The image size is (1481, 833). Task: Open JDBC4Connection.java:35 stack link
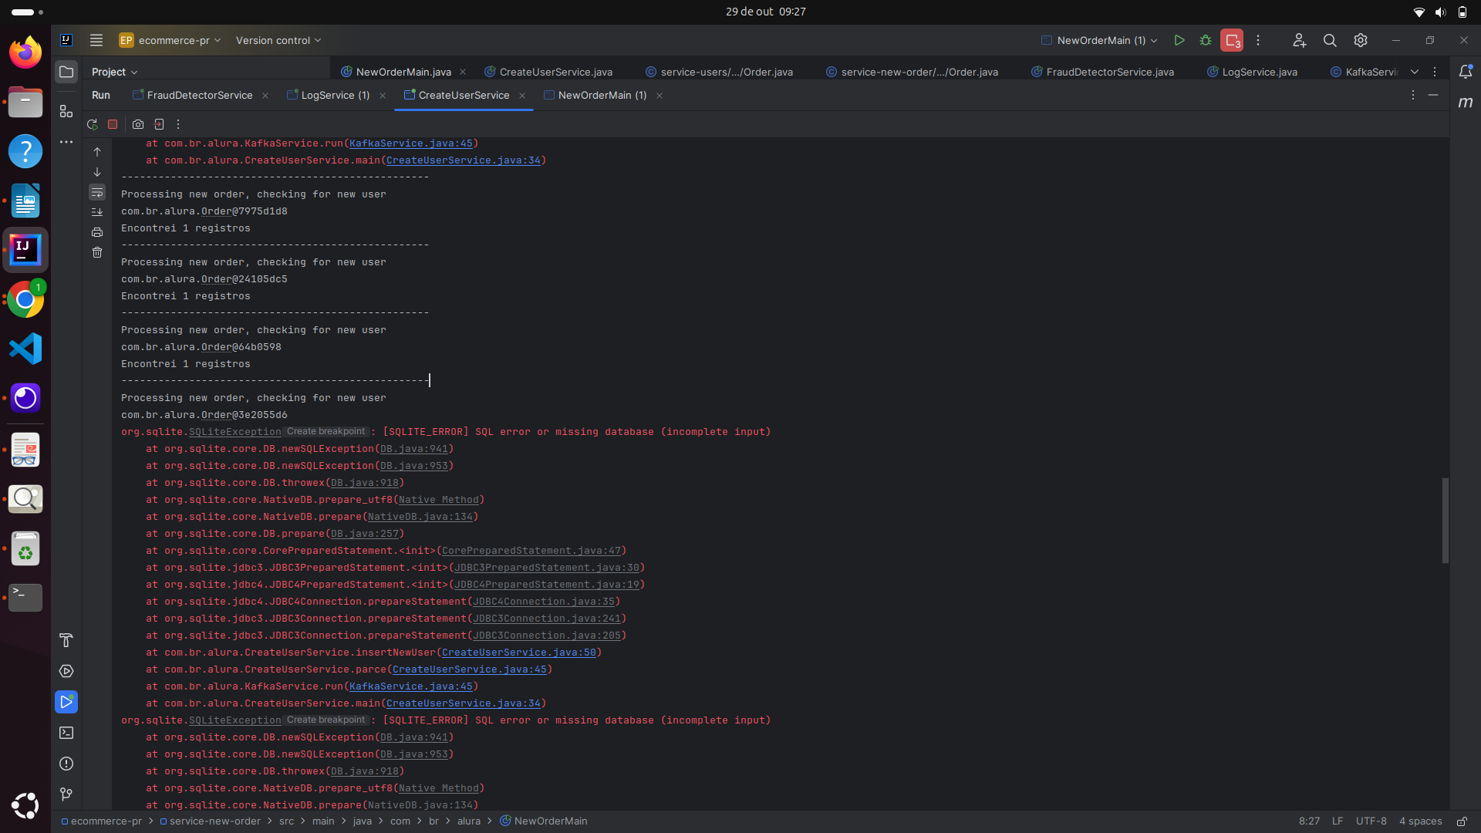click(x=544, y=602)
